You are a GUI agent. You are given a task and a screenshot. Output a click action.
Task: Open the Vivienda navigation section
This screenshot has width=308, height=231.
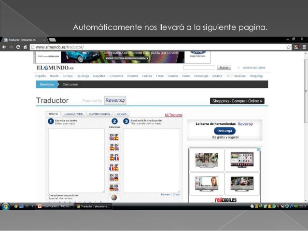132,76
